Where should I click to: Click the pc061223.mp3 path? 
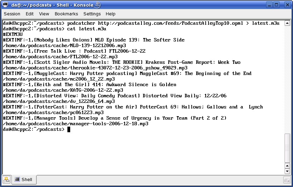53,113
